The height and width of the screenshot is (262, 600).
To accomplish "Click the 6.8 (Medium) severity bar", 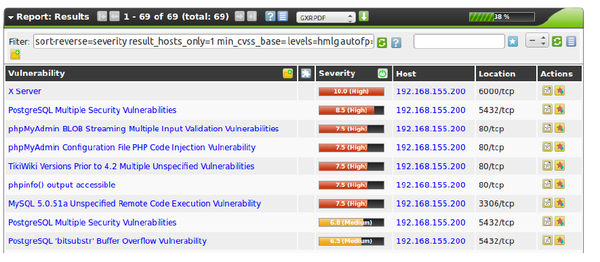I will [351, 222].
